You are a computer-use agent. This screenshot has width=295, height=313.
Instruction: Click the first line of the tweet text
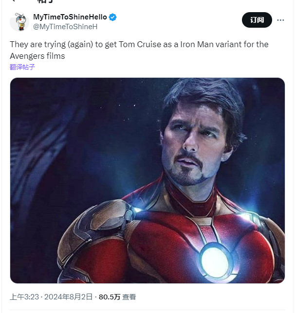coord(139,44)
